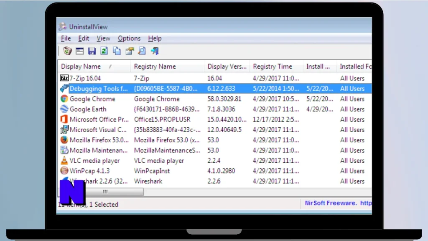Click version 12.0.40649.5
This screenshot has height=241, width=428.
[224, 130]
